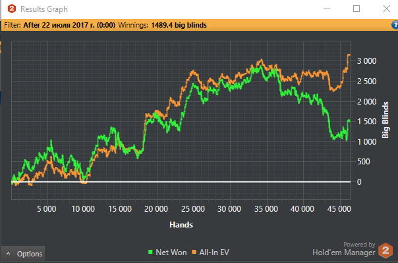Click the '5 000' hands axis label
The height and width of the screenshot is (263, 398).
click(46, 209)
